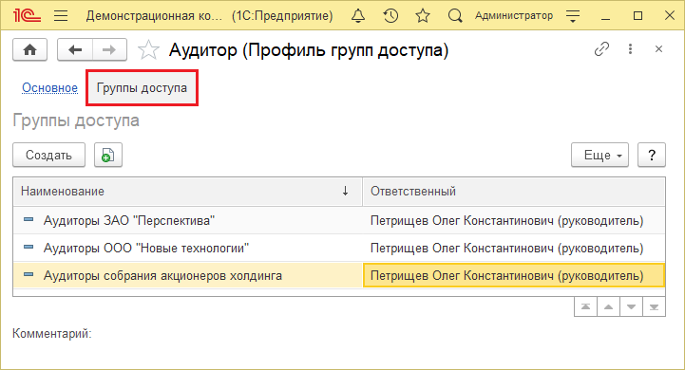Open the 1C main menu hamburger icon
The image size is (685, 370).
pyautogui.click(x=61, y=16)
